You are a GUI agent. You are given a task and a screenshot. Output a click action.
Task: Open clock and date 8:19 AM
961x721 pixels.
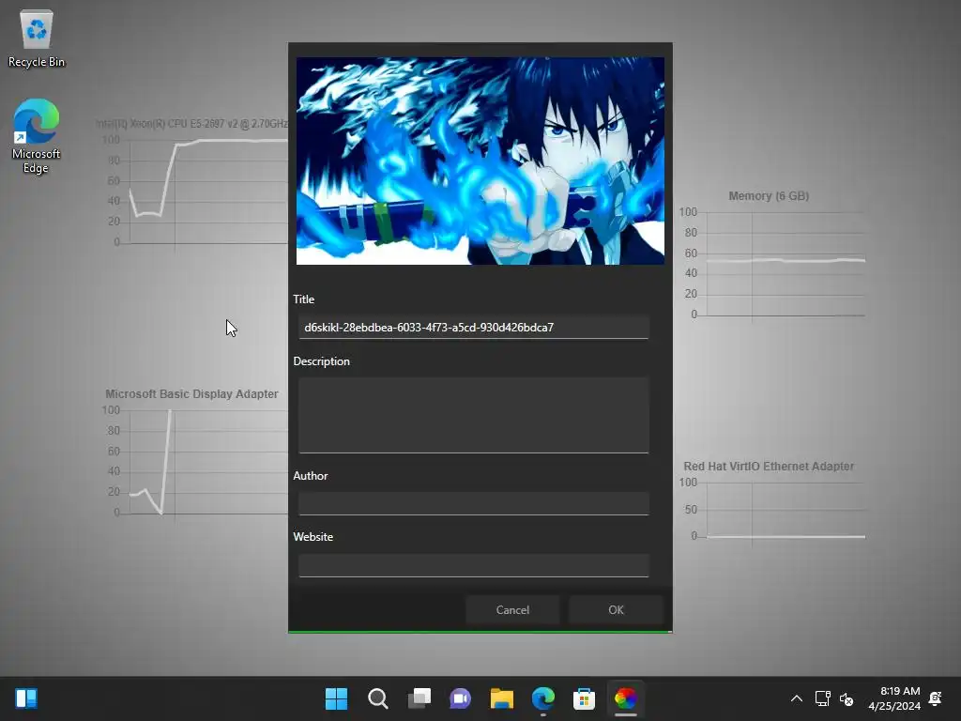(x=894, y=698)
